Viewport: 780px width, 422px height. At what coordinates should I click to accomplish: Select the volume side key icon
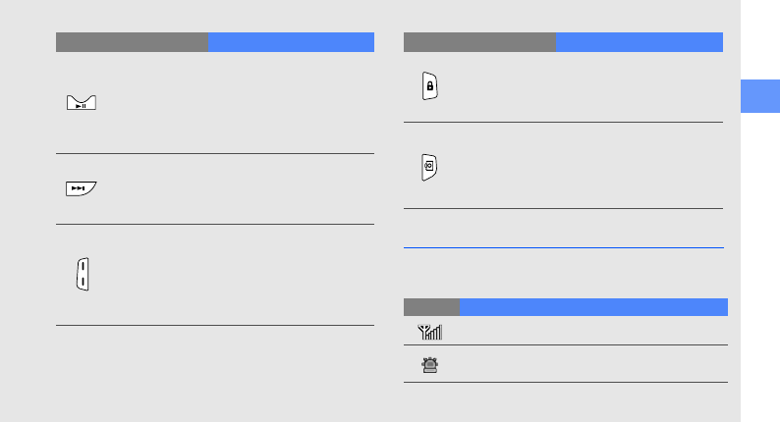click(x=83, y=274)
